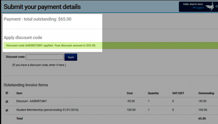
Task: Select the Discount - AAEMSTUM1 row text
Action: click(x=32, y=101)
